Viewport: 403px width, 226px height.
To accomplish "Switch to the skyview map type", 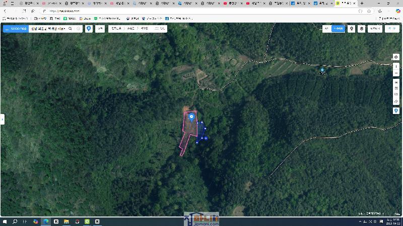I will click(338, 29).
